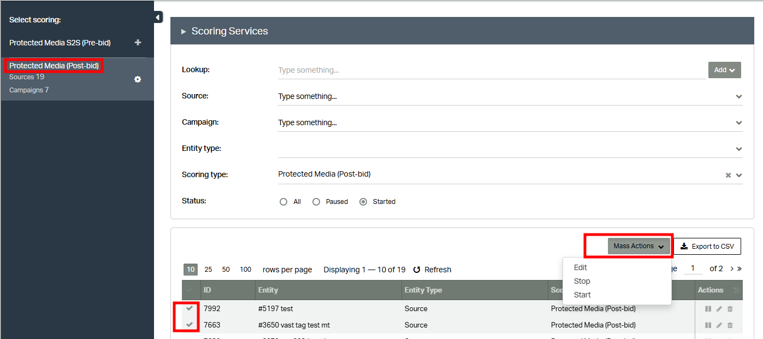Collapse the left sidebar with arrow tab
Viewport: 763px width, 339px height.
click(x=158, y=17)
